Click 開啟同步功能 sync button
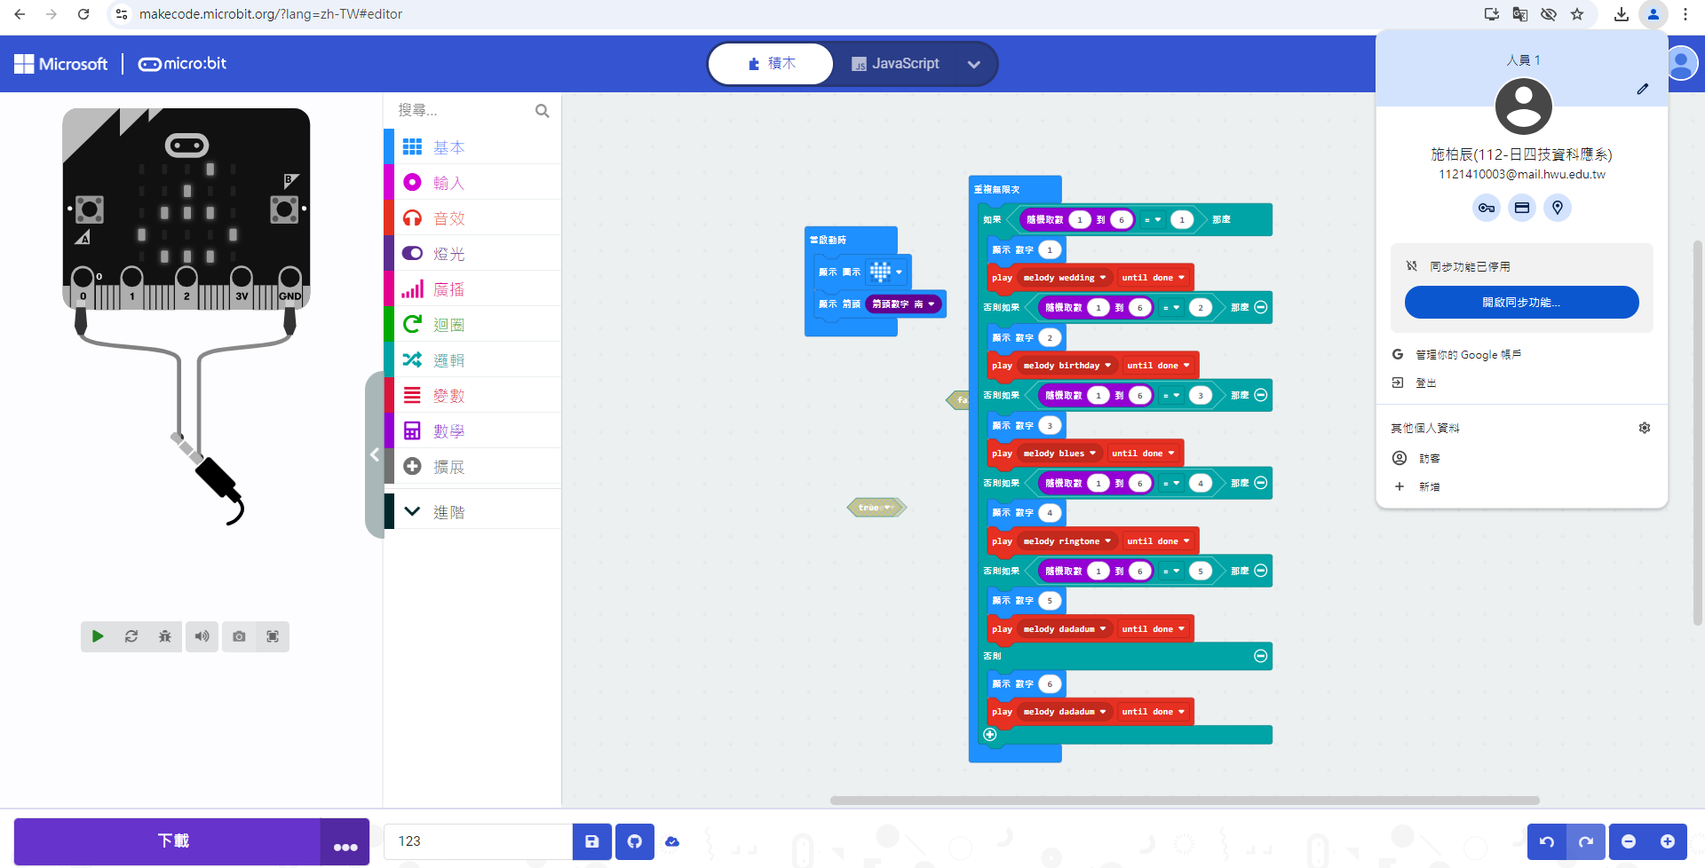 1521,303
